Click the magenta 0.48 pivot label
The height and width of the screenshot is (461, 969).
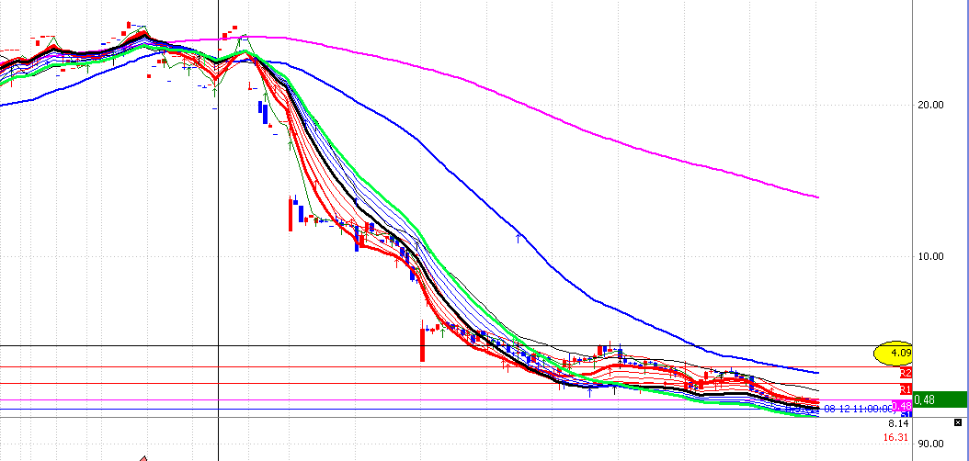click(x=902, y=406)
